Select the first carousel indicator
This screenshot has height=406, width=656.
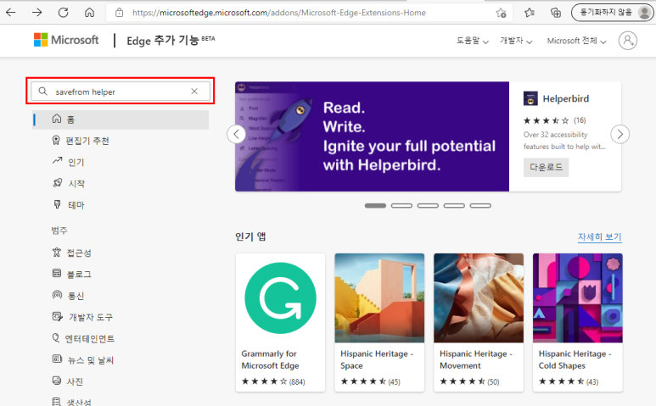coord(375,205)
